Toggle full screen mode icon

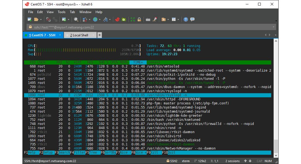click(133, 19)
